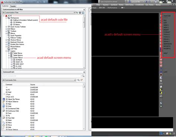Click DIMNSION in the screen menu

point(167,44)
